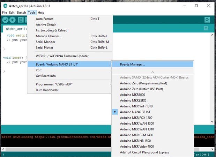The image size is (216, 157).
Task: Click the editor scrollbar down arrow
Action: coord(212,122)
